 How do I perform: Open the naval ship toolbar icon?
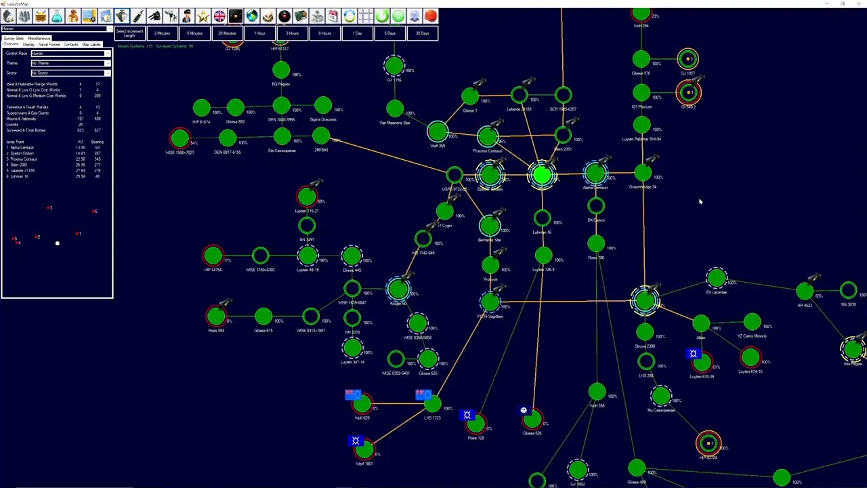point(122,16)
